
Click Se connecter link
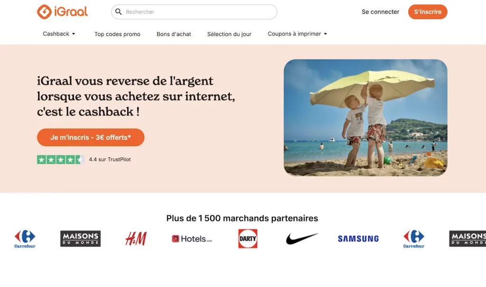point(380,12)
